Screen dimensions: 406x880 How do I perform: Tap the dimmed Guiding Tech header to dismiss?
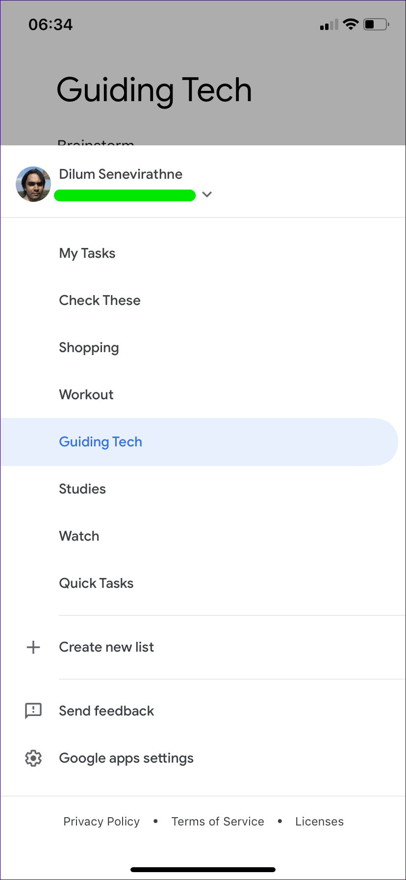click(x=154, y=90)
